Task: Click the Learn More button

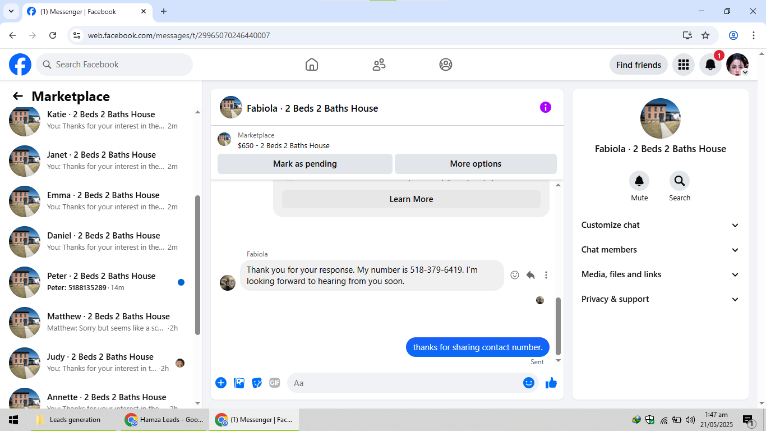Action: pos(411,199)
